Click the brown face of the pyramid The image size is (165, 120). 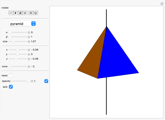click(93, 58)
